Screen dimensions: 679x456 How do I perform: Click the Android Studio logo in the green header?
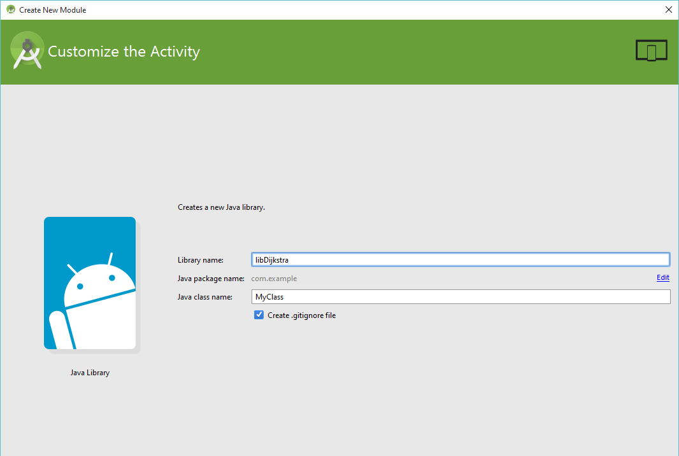[x=27, y=50]
